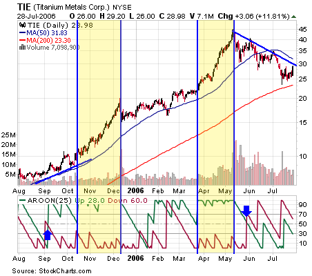312x276 pixels.
Task: Click 'Nov' under the price chart
Action: coord(90,191)
